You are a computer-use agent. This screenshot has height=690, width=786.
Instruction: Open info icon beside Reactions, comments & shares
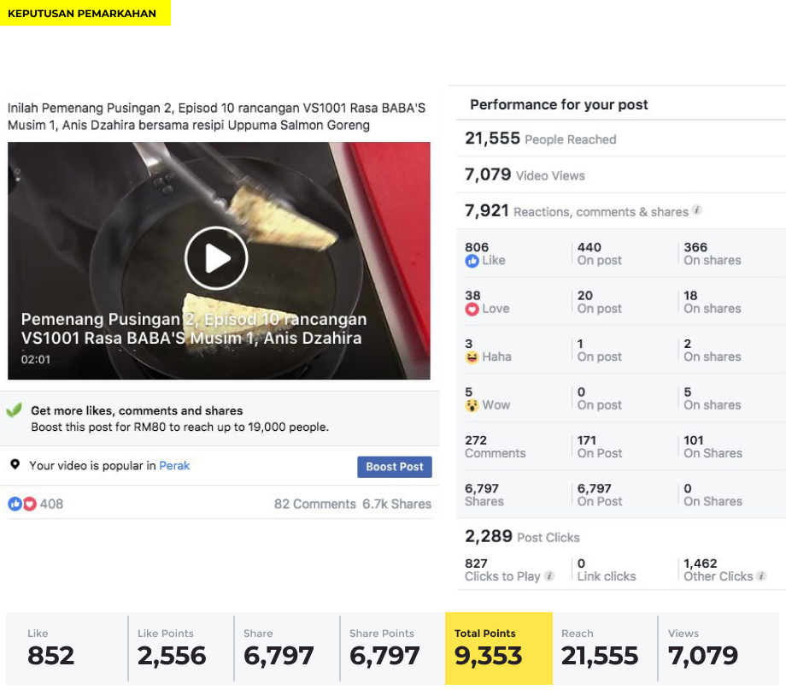pos(697,210)
